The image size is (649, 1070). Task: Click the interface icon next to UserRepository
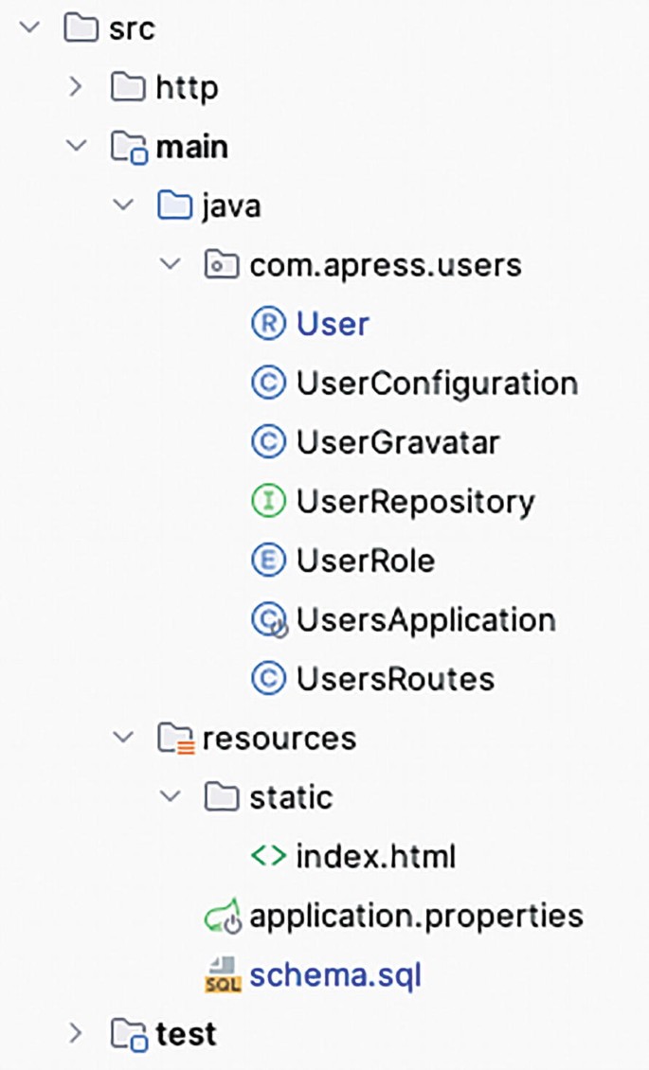click(x=270, y=501)
